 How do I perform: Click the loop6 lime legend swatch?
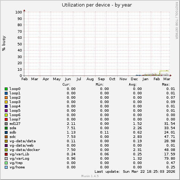tap(6, 115)
